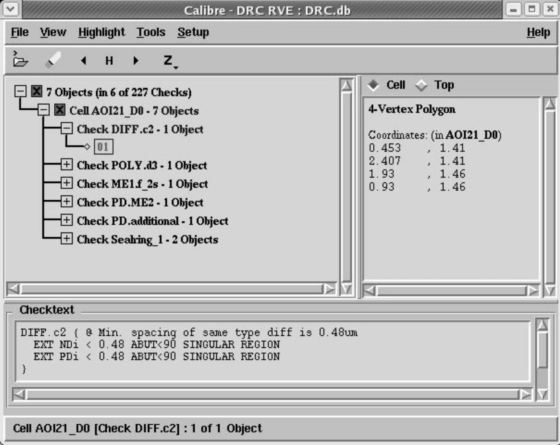The width and height of the screenshot is (560, 445).
Task: Click coordinate row 0.453 , 1.41
Action: click(x=417, y=148)
